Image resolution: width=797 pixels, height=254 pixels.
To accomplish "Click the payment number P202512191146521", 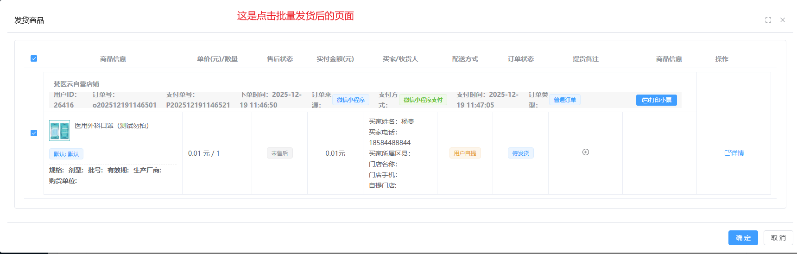I will tap(198, 105).
